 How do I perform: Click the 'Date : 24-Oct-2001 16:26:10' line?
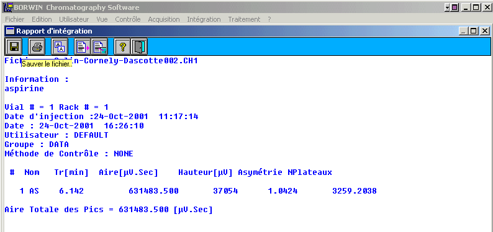pos(75,126)
